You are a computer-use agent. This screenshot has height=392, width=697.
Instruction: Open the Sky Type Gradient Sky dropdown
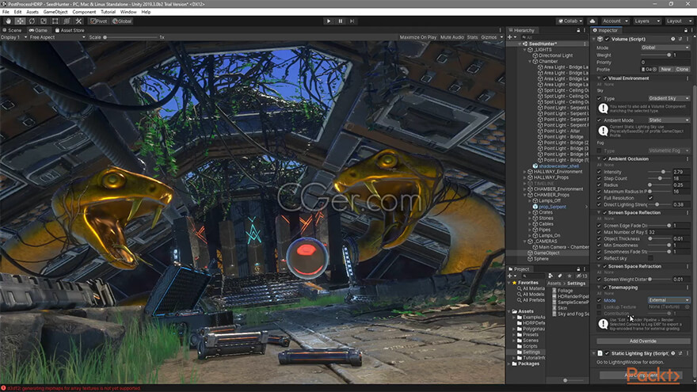click(668, 98)
